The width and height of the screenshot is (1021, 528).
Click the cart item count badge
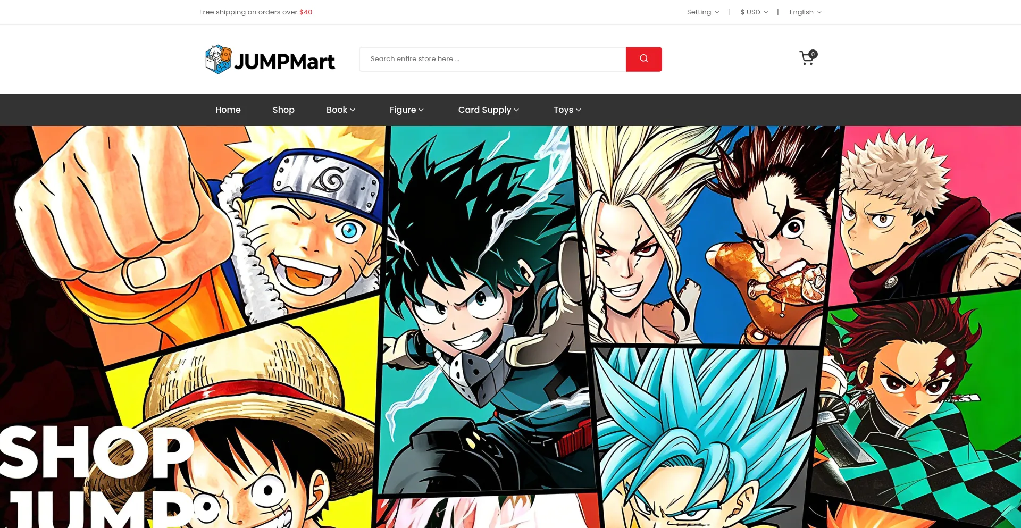click(813, 54)
